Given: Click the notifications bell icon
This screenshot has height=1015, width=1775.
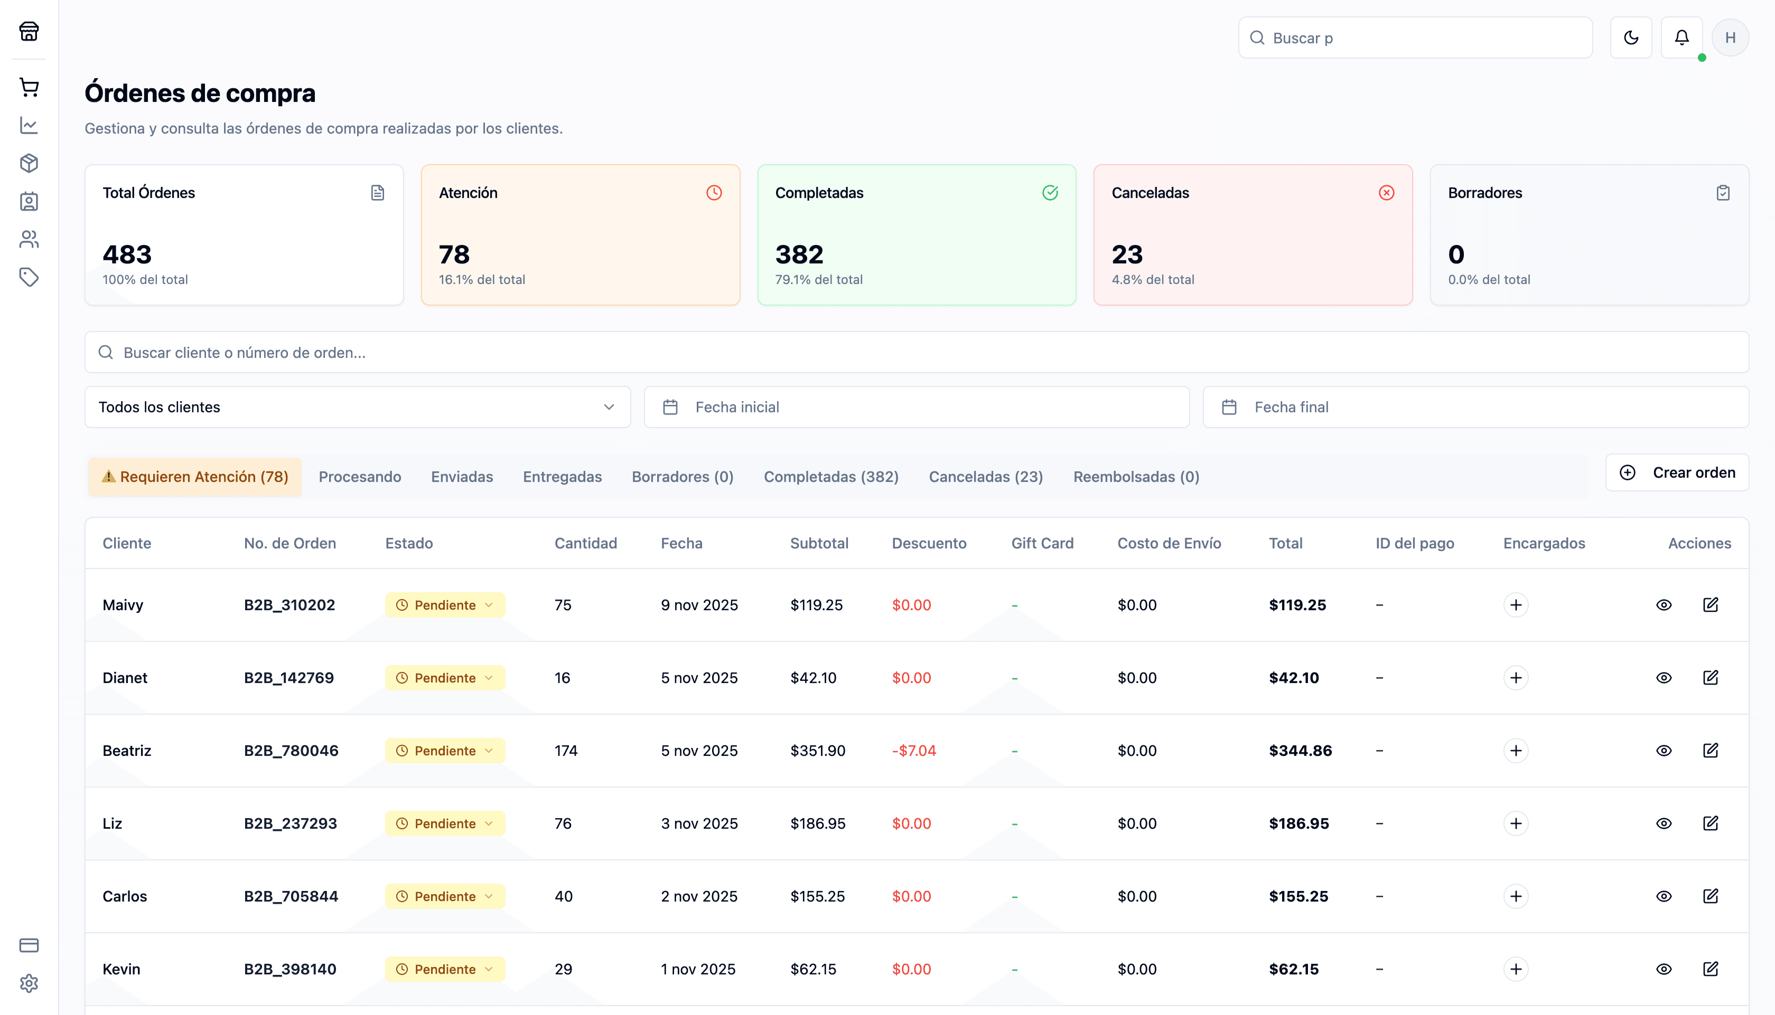Looking at the screenshot, I should (x=1681, y=37).
